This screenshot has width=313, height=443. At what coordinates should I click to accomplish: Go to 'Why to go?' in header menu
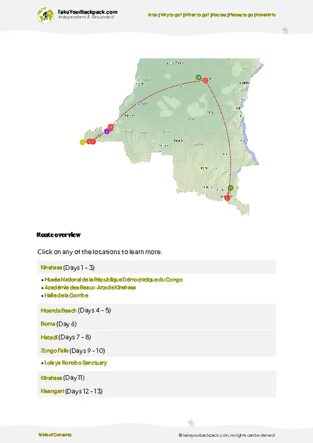click(x=171, y=15)
